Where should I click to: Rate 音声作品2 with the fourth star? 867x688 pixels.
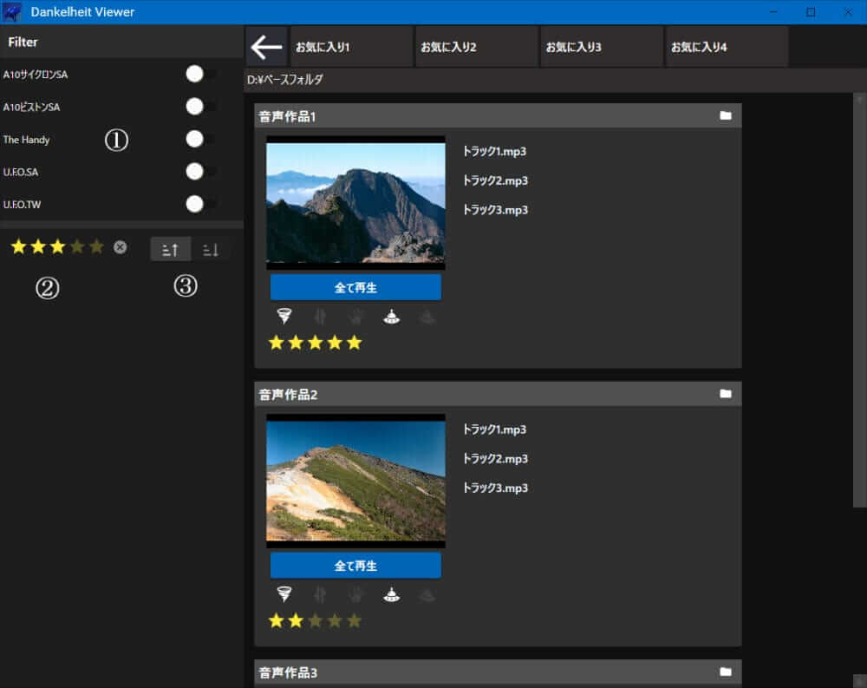click(335, 620)
